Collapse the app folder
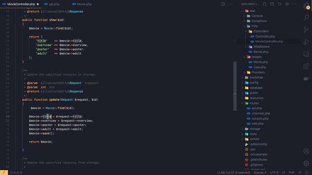Image resolution: width=312 pixels, height=175 pixels. 253,11
